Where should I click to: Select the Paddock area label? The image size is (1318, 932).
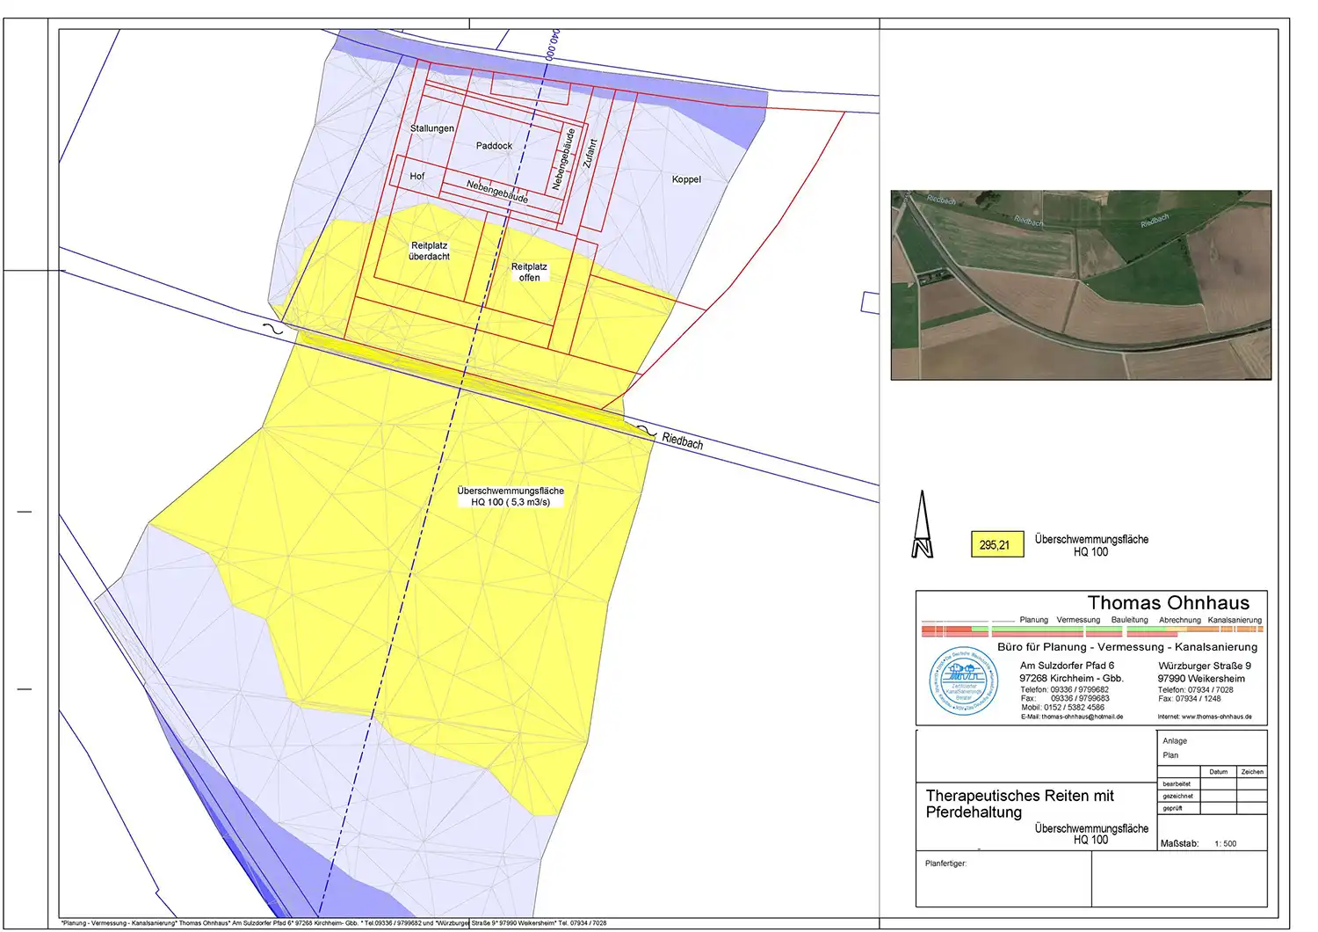(494, 146)
